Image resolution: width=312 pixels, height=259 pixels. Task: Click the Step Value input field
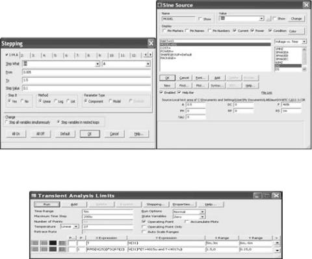click(86, 88)
